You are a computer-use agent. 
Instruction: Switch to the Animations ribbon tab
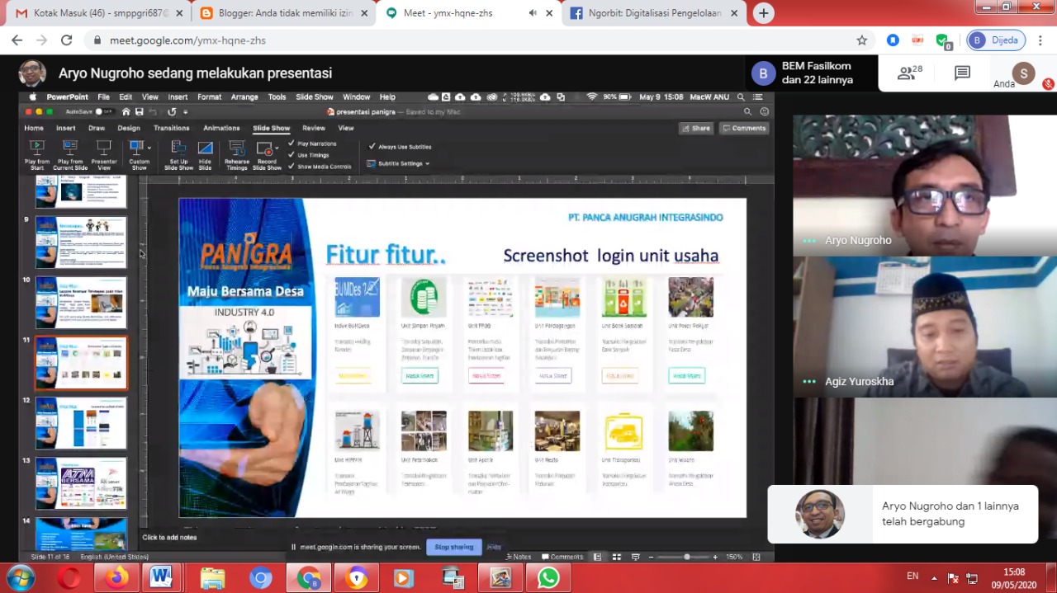[x=221, y=128]
